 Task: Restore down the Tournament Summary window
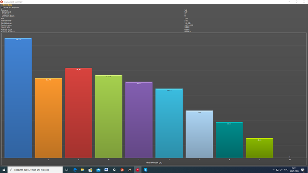point(297,2)
